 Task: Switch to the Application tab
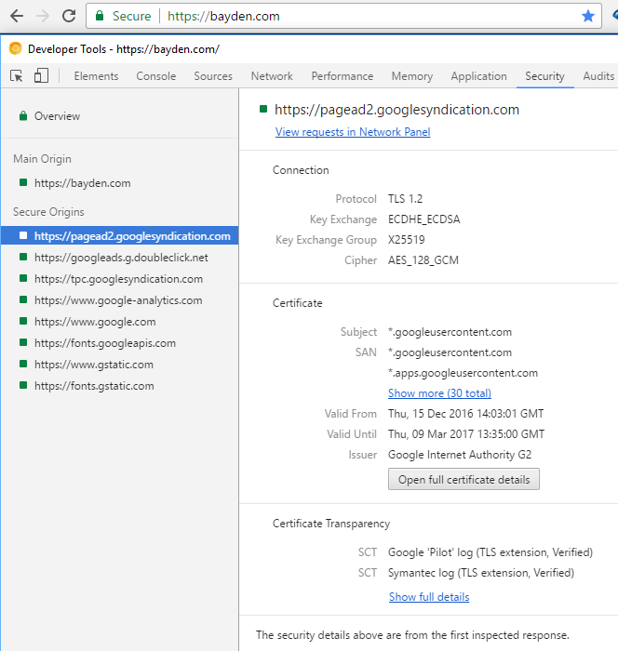tap(478, 76)
